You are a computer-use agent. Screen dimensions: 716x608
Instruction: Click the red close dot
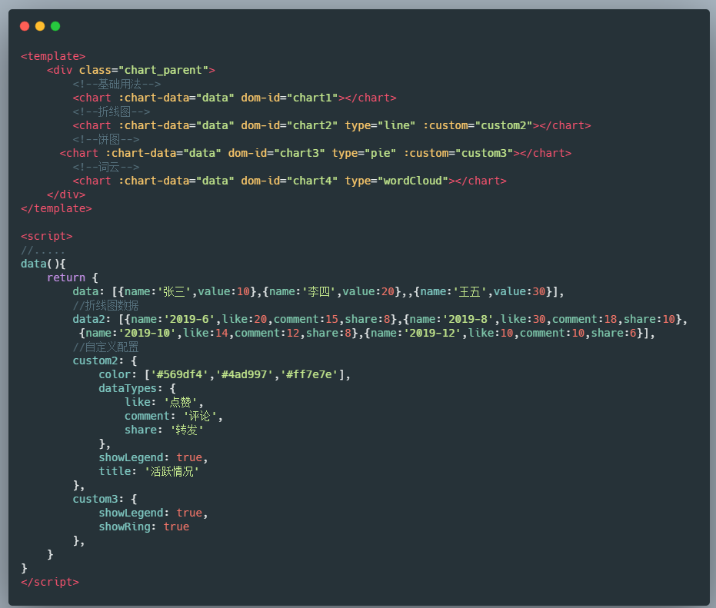(25, 26)
